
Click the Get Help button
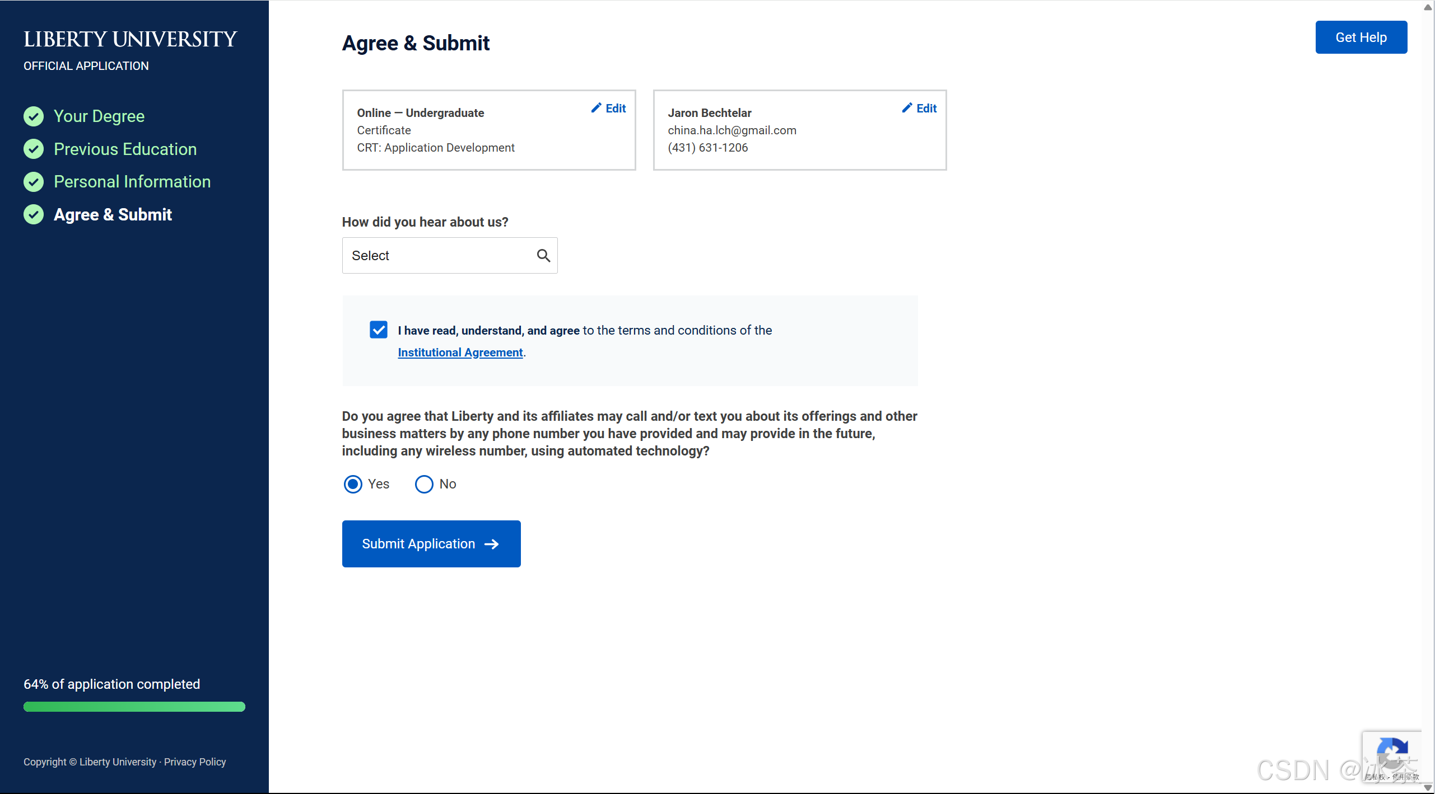click(1361, 37)
